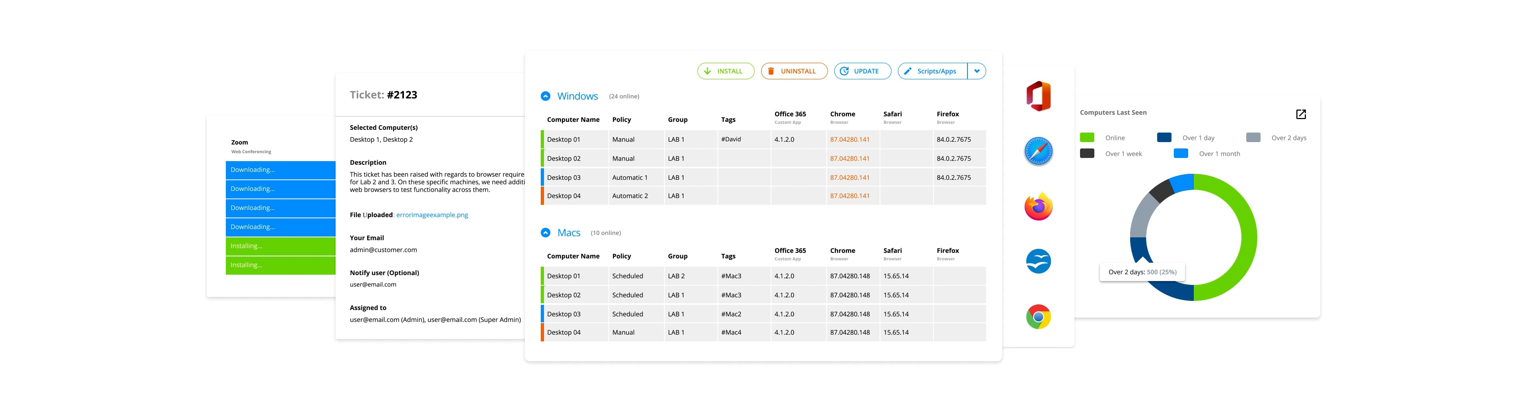Click the Over 2 days: 500 (25%) tooltip
Screen dimensions: 1527x412
(1142, 272)
